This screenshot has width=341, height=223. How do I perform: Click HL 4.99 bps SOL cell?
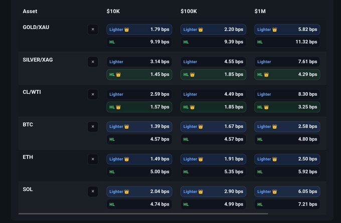pos(213,204)
